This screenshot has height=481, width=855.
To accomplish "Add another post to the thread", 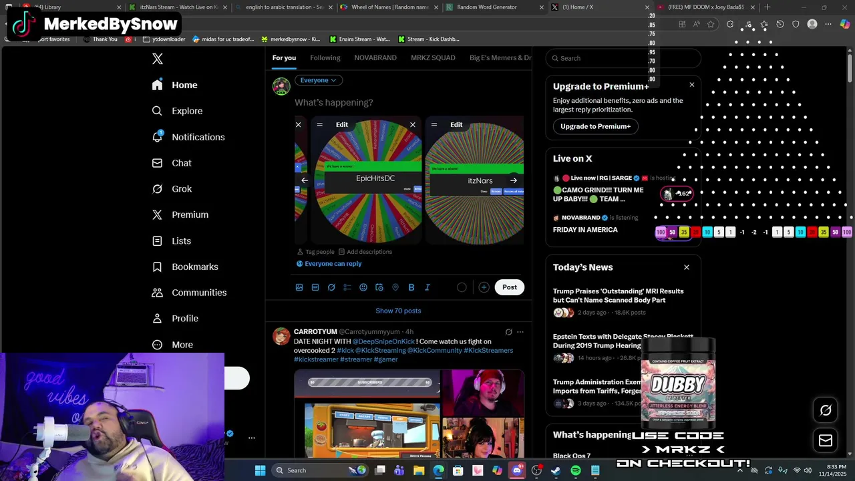I will (484, 287).
